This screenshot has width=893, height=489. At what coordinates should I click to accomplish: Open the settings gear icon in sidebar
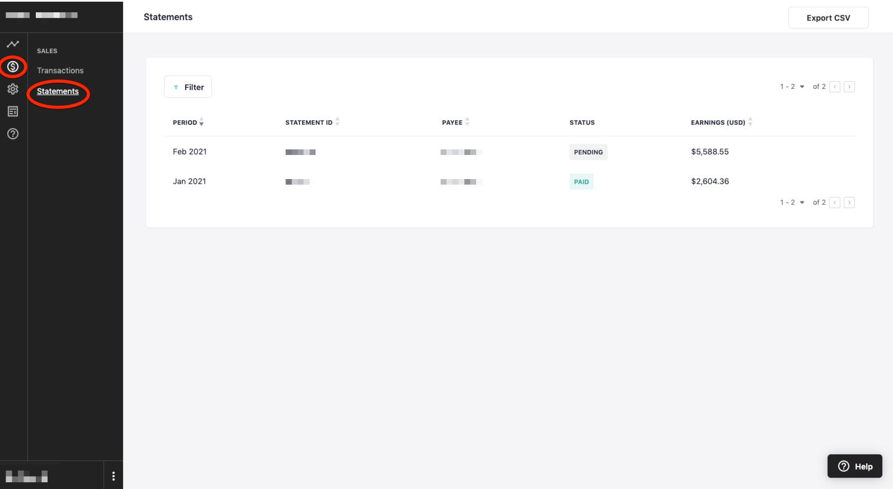click(13, 89)
